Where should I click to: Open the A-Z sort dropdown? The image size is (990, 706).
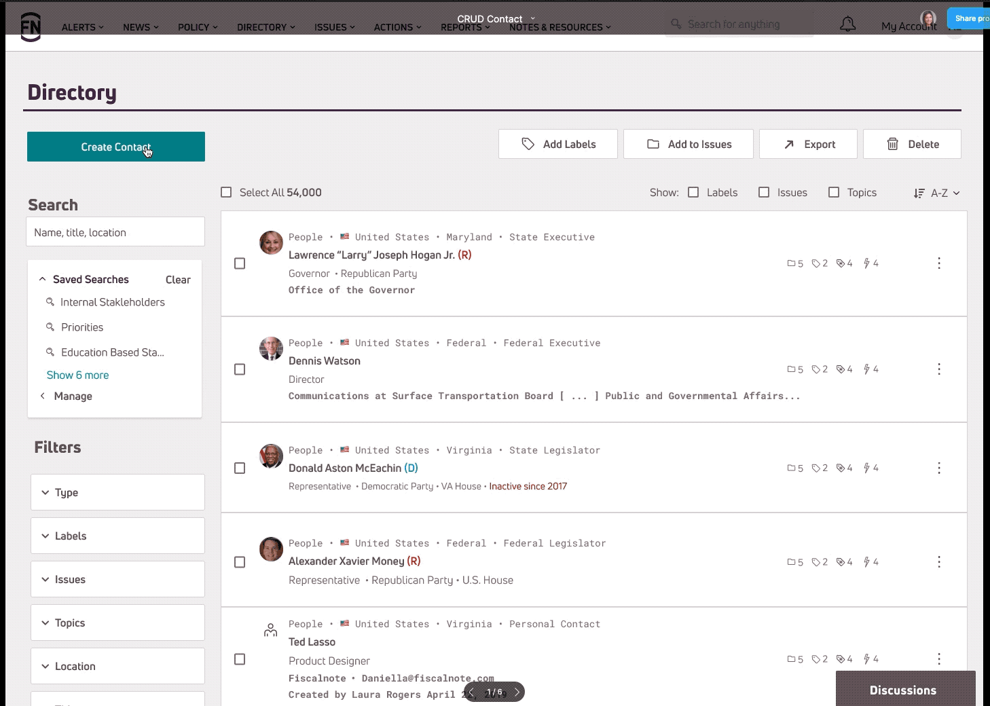[937, 193]
